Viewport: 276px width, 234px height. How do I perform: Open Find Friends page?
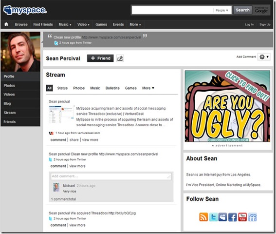43,24
